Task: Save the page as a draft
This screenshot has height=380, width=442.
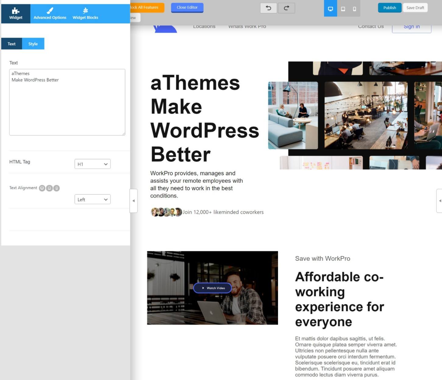Action: coord(415,8)
